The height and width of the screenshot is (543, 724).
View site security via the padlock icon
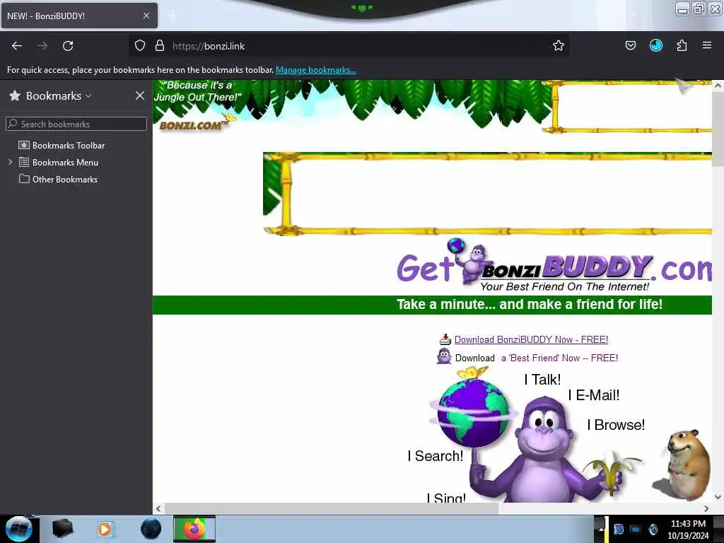pos(160,46)
